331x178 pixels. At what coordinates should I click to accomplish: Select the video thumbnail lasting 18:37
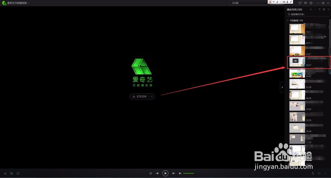pos(297,62)
